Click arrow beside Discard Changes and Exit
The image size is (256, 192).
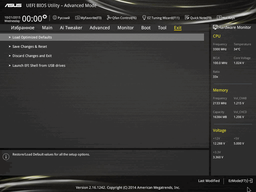pos(10,56)
